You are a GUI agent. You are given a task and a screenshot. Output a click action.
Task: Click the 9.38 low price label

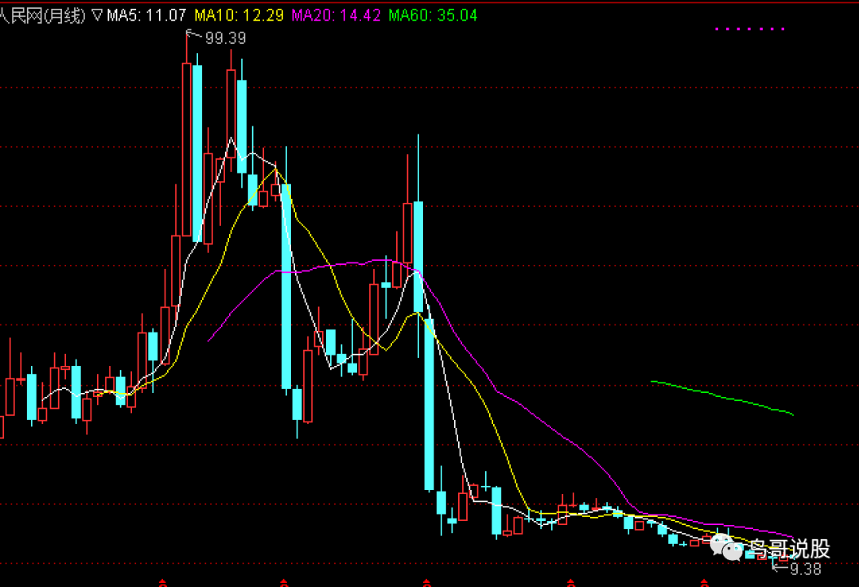pos(805,569)
